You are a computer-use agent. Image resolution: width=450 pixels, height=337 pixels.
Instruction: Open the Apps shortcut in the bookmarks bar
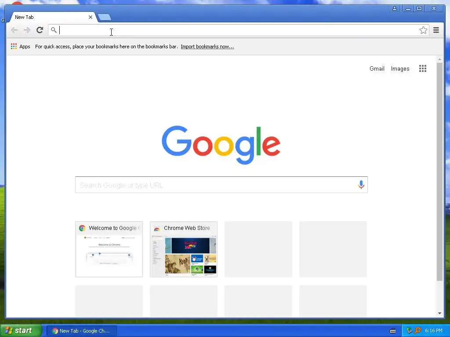[x=20, y=47]
